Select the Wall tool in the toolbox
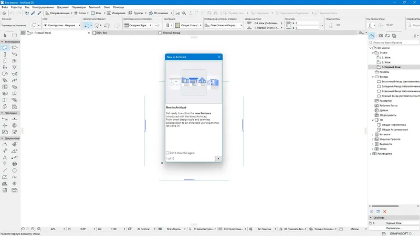The image size is (420, 236). coord(5,48)
